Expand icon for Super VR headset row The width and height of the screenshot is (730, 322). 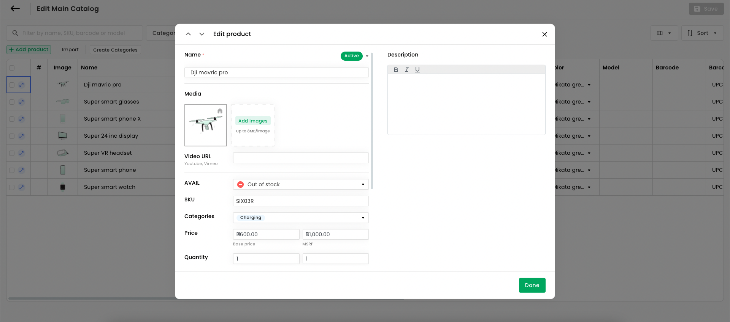[22, 153]
